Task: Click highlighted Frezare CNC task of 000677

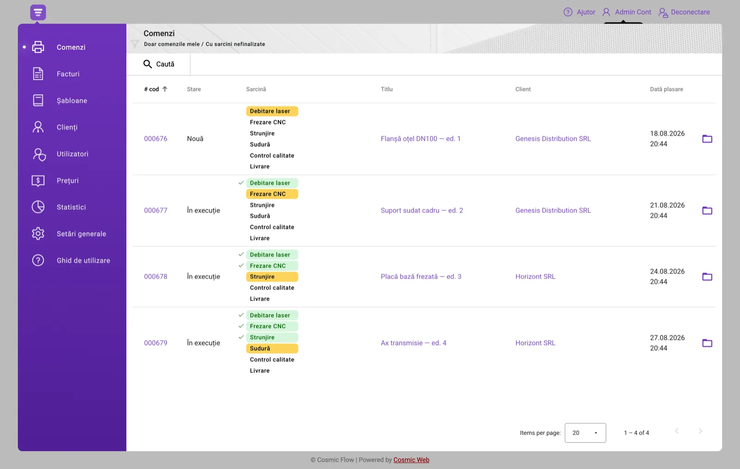Action: click(x=272, y=194)
